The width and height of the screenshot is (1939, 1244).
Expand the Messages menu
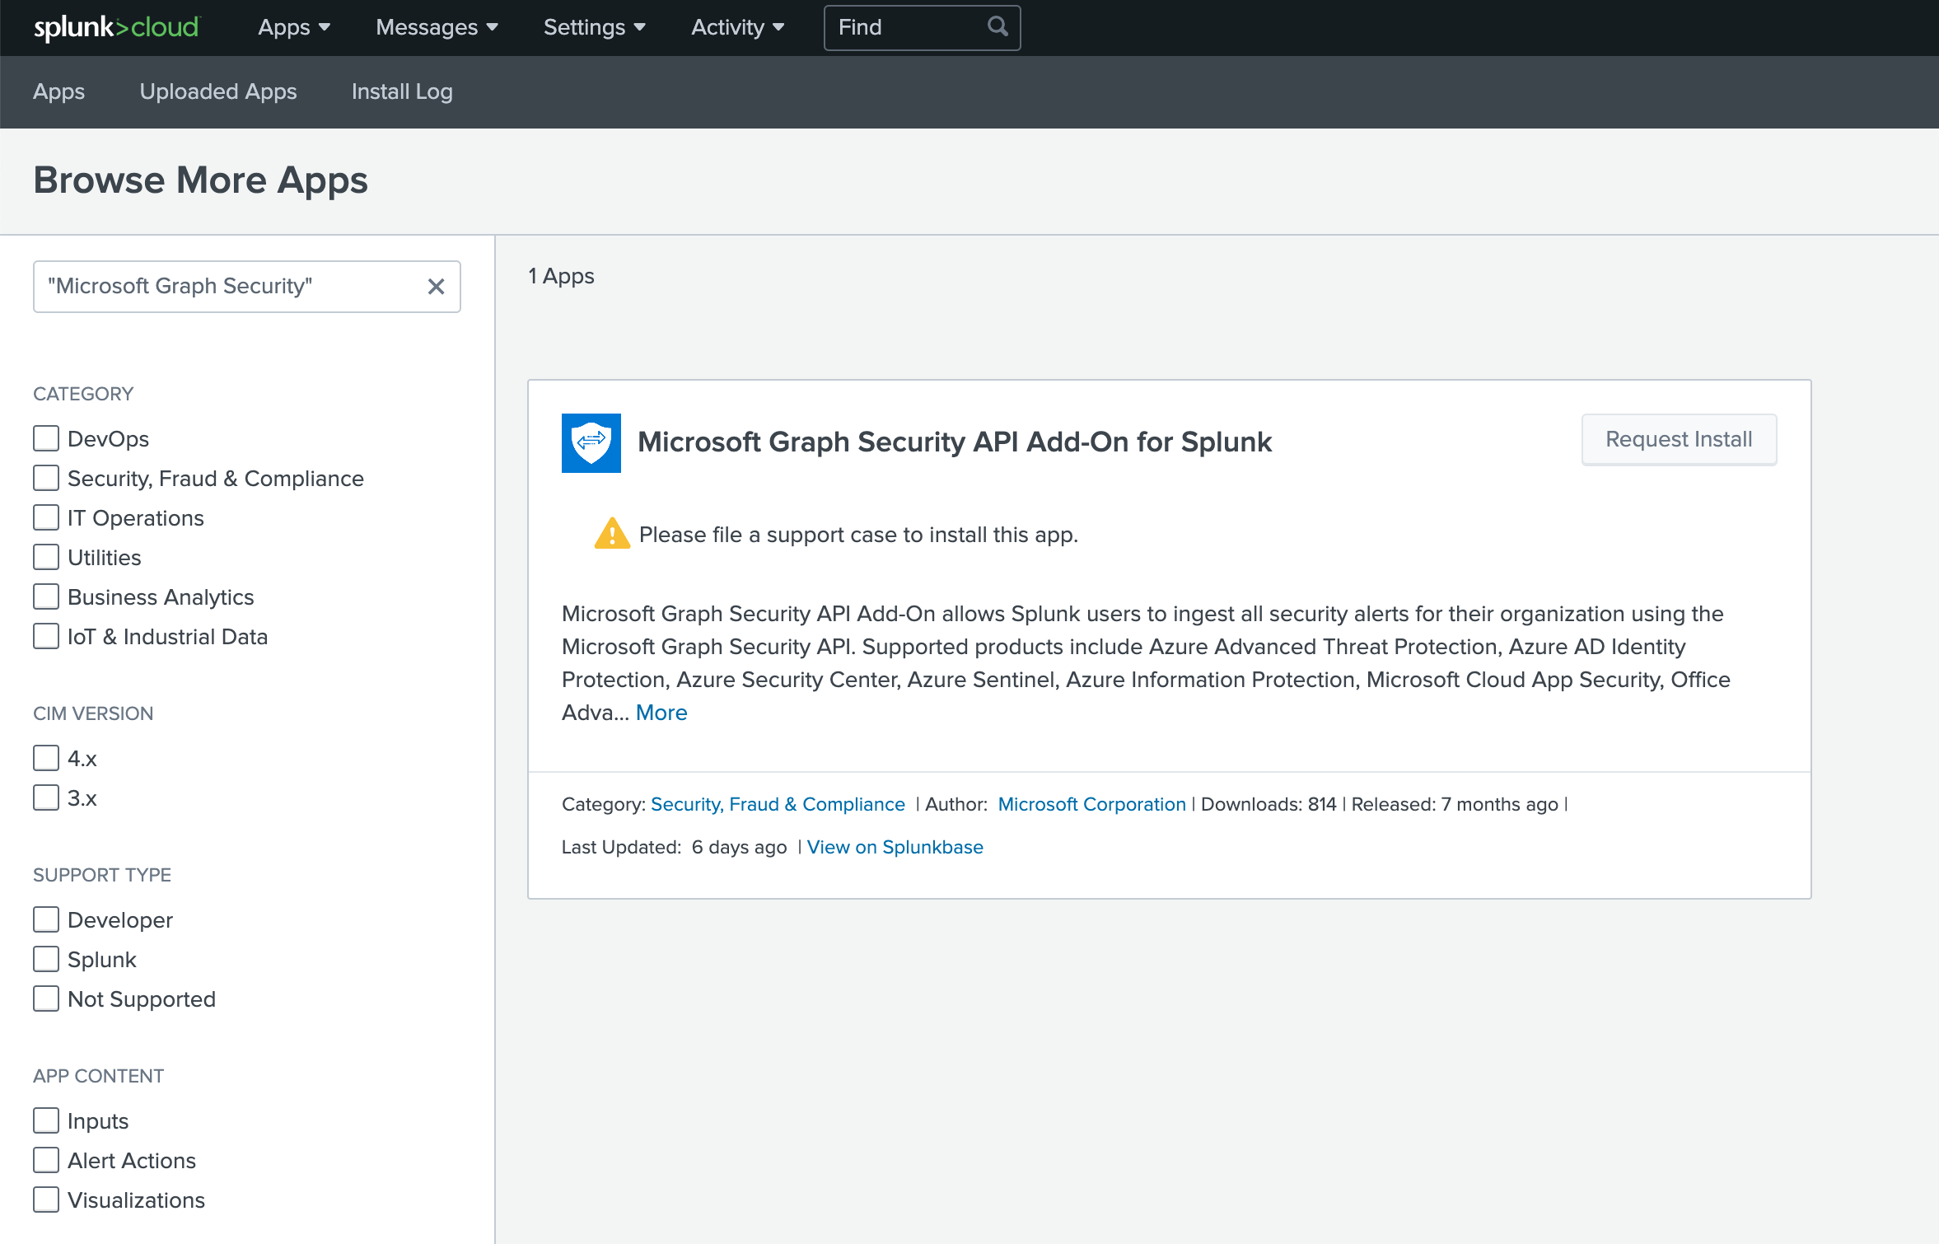coord(437,27)
